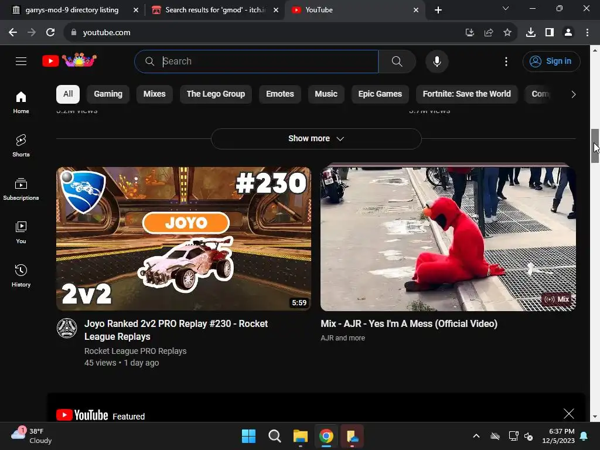Bookmark this page with star icon

pyautogui.click(x=507, y=33)
